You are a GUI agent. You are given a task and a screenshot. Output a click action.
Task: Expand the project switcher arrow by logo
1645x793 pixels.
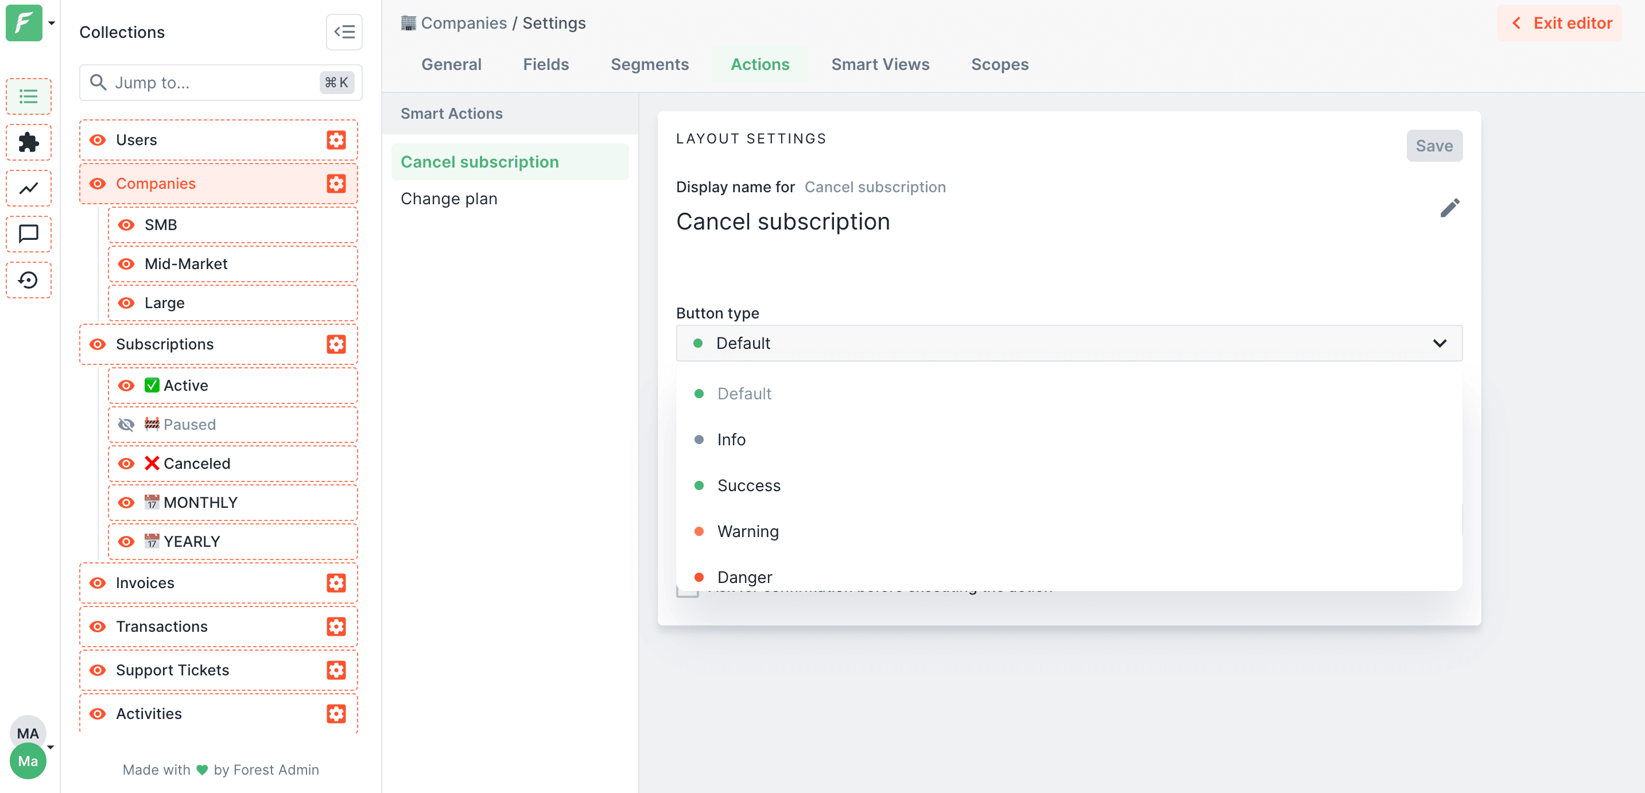[x=52, y=23]
